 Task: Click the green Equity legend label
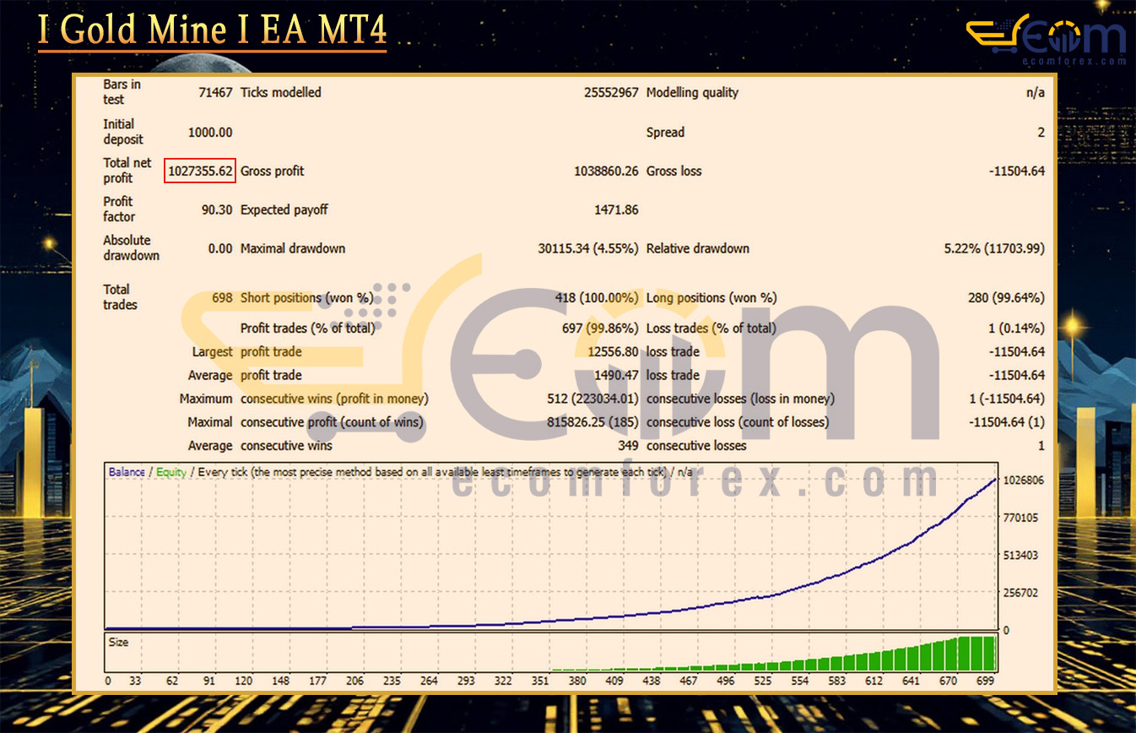tap(171, 472)
